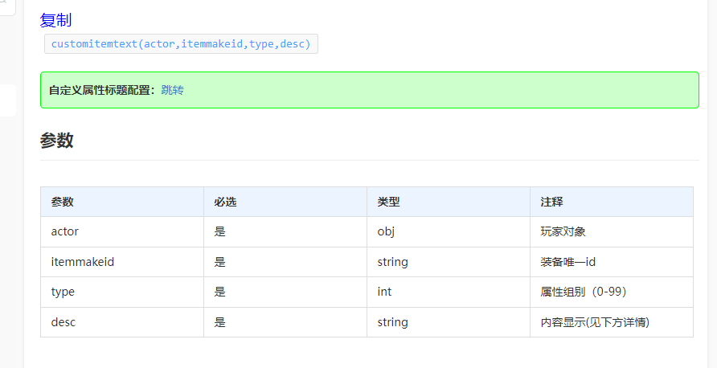The height and width of the screenshot is (368, 717).
Task: Click the 必选 column header
Action: (x=285, y=202)
